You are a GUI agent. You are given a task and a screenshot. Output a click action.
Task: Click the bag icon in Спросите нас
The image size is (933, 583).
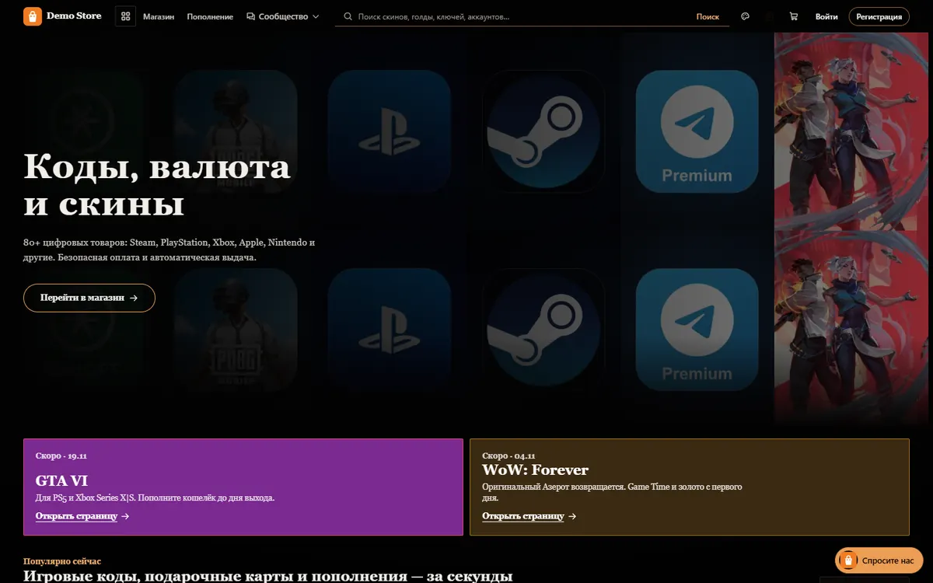tap(848, 560)
